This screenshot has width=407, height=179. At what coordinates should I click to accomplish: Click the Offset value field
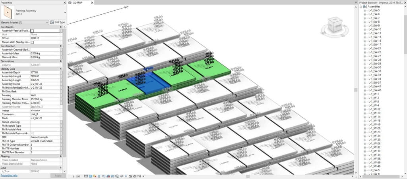(x=45, y=38)
